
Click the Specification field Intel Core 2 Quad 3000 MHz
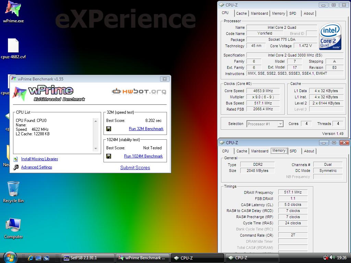(x=295, y=55)
